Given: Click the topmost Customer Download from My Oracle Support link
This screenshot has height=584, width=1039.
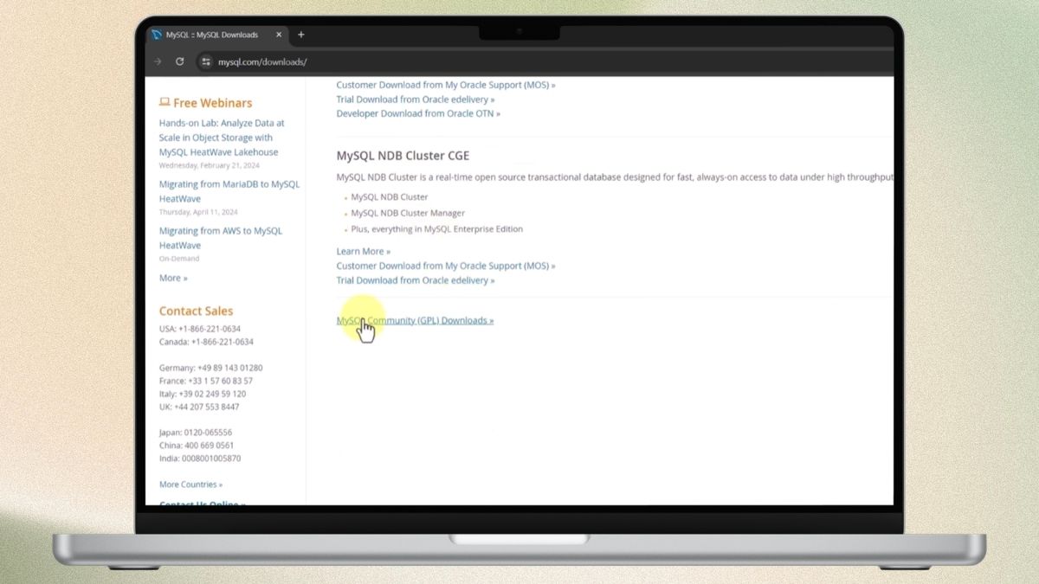Looking at the screenshot, I should (446, 85).
